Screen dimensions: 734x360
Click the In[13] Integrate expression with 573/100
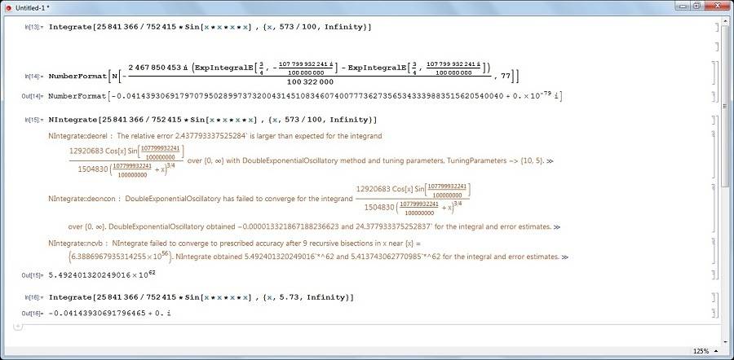point(210,27)
